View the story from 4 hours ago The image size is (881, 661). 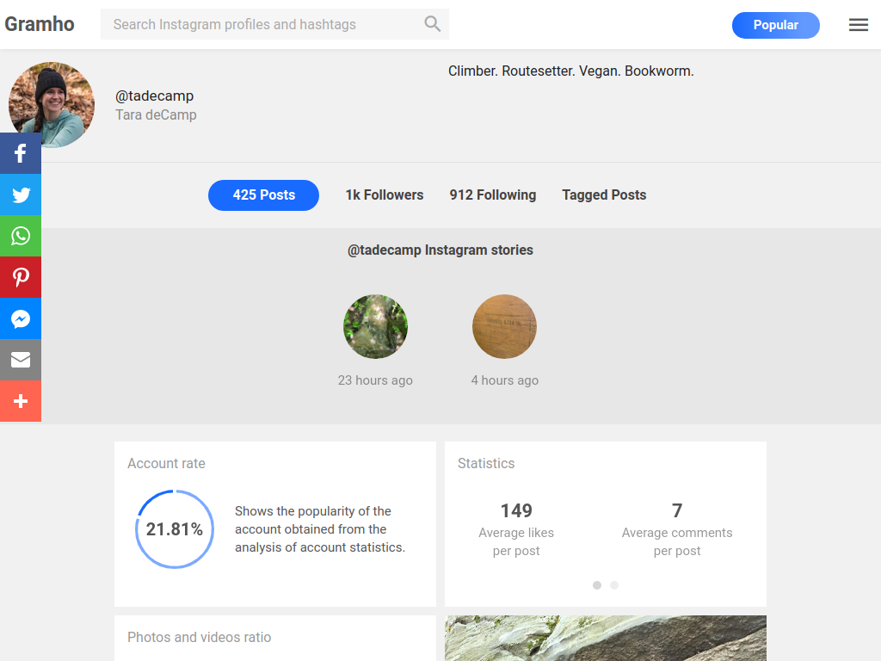pos(504,327)
